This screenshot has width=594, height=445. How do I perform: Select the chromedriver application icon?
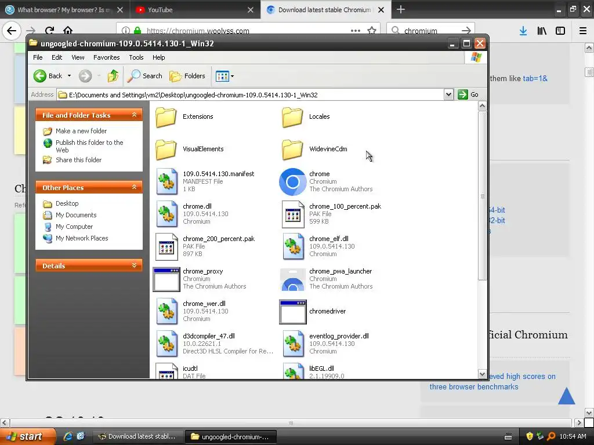tap(292, 312)
